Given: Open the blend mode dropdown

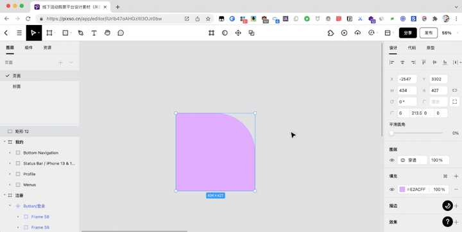Looking at the screenshot, I should [x=412, y=160].
